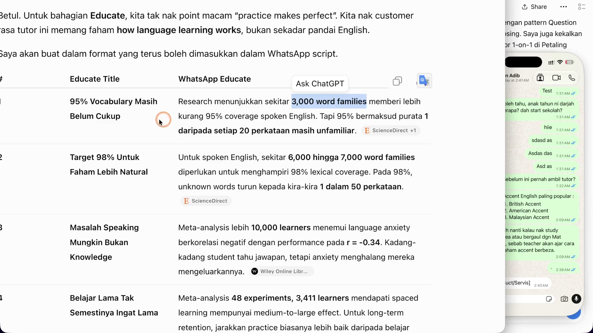
Task: Click '48 experiments, 3,411 learners' text
Action: [x=290, y=298]
